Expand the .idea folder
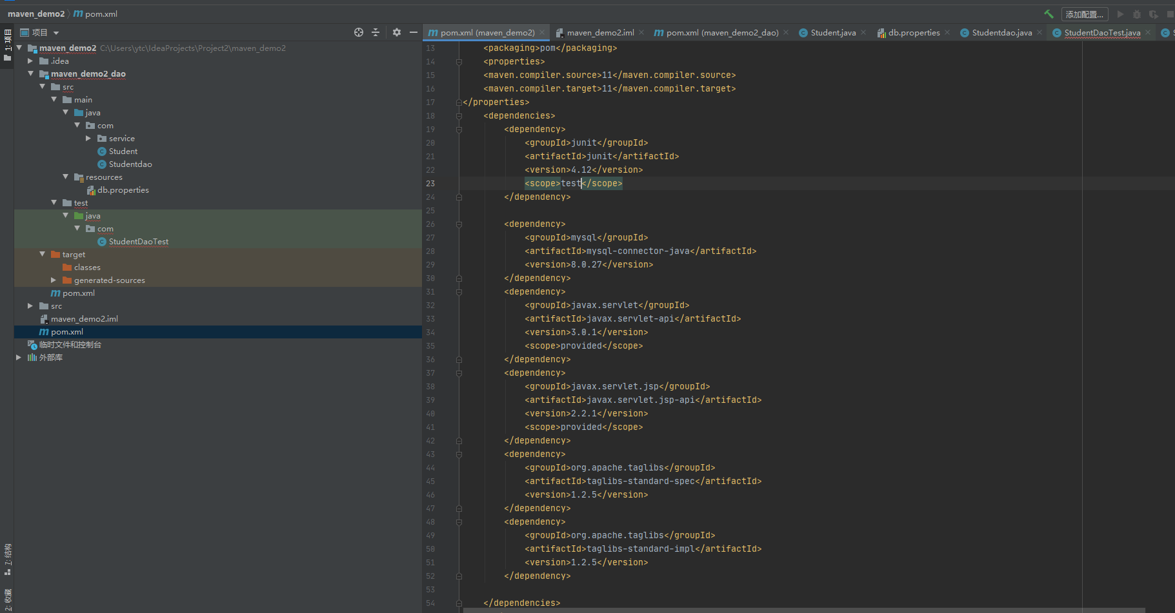The width and height of the screenshot is (1175, 613). coord(30,61)
